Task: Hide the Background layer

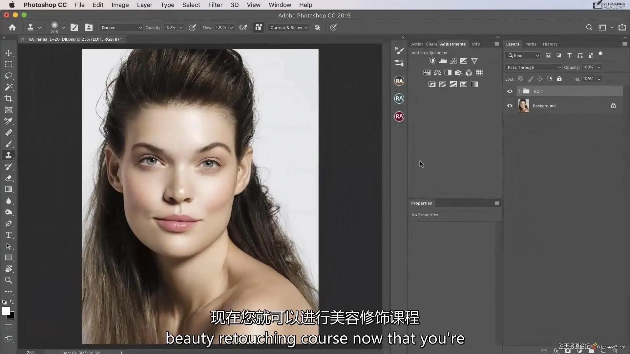Action: pos(510,106)
